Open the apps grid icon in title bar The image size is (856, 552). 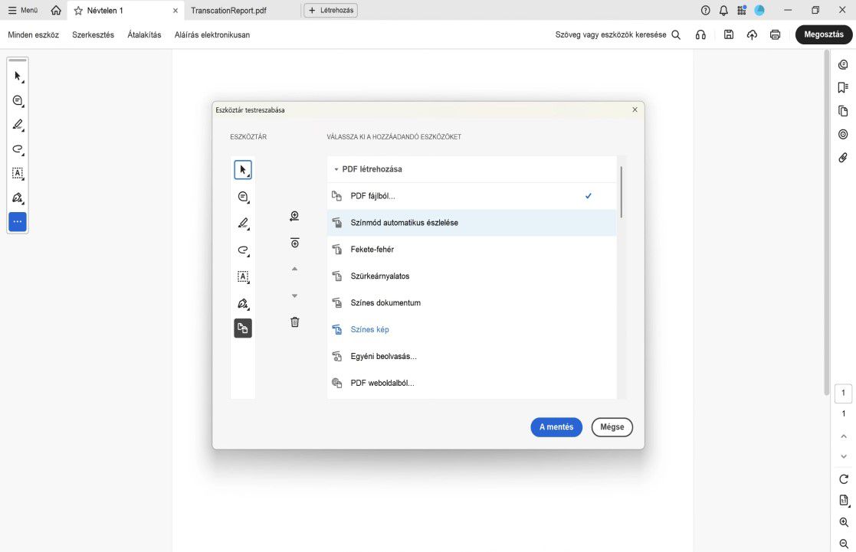(741, 11)
